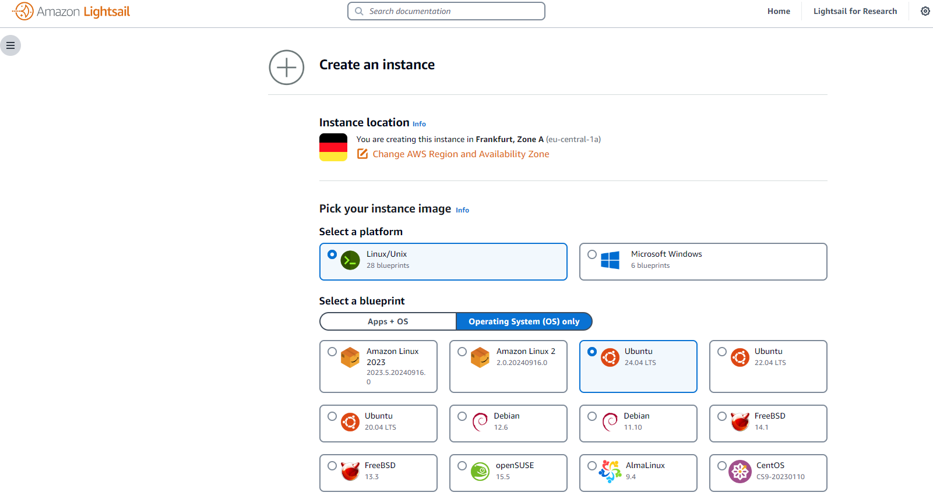Select Ubuntu 22.04 LTS radio button
The image size is (933, 503).
point(722,352)
